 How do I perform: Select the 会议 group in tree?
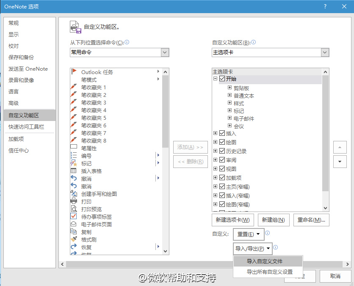point(239,126)
